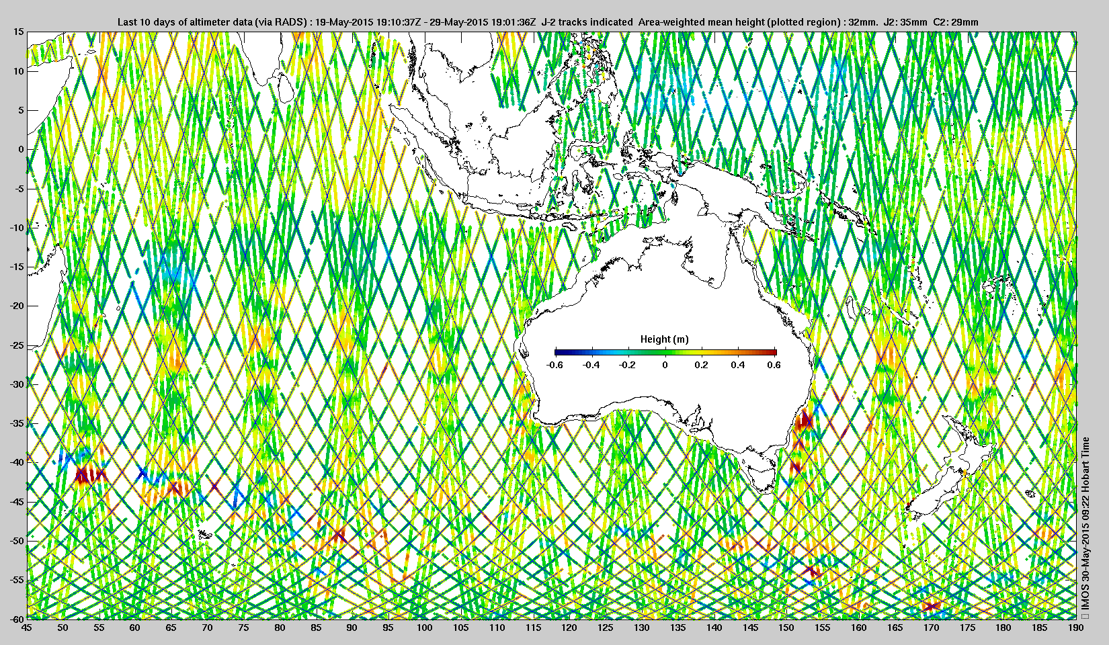
Task: Click the x-axis tick label 190
Action: point(1075,628)
